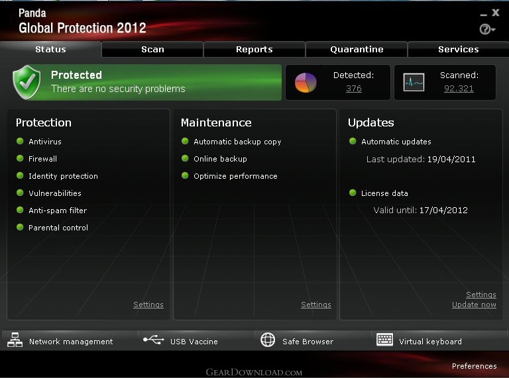
Task: Click Network management text button
Action: click(71, 342)
